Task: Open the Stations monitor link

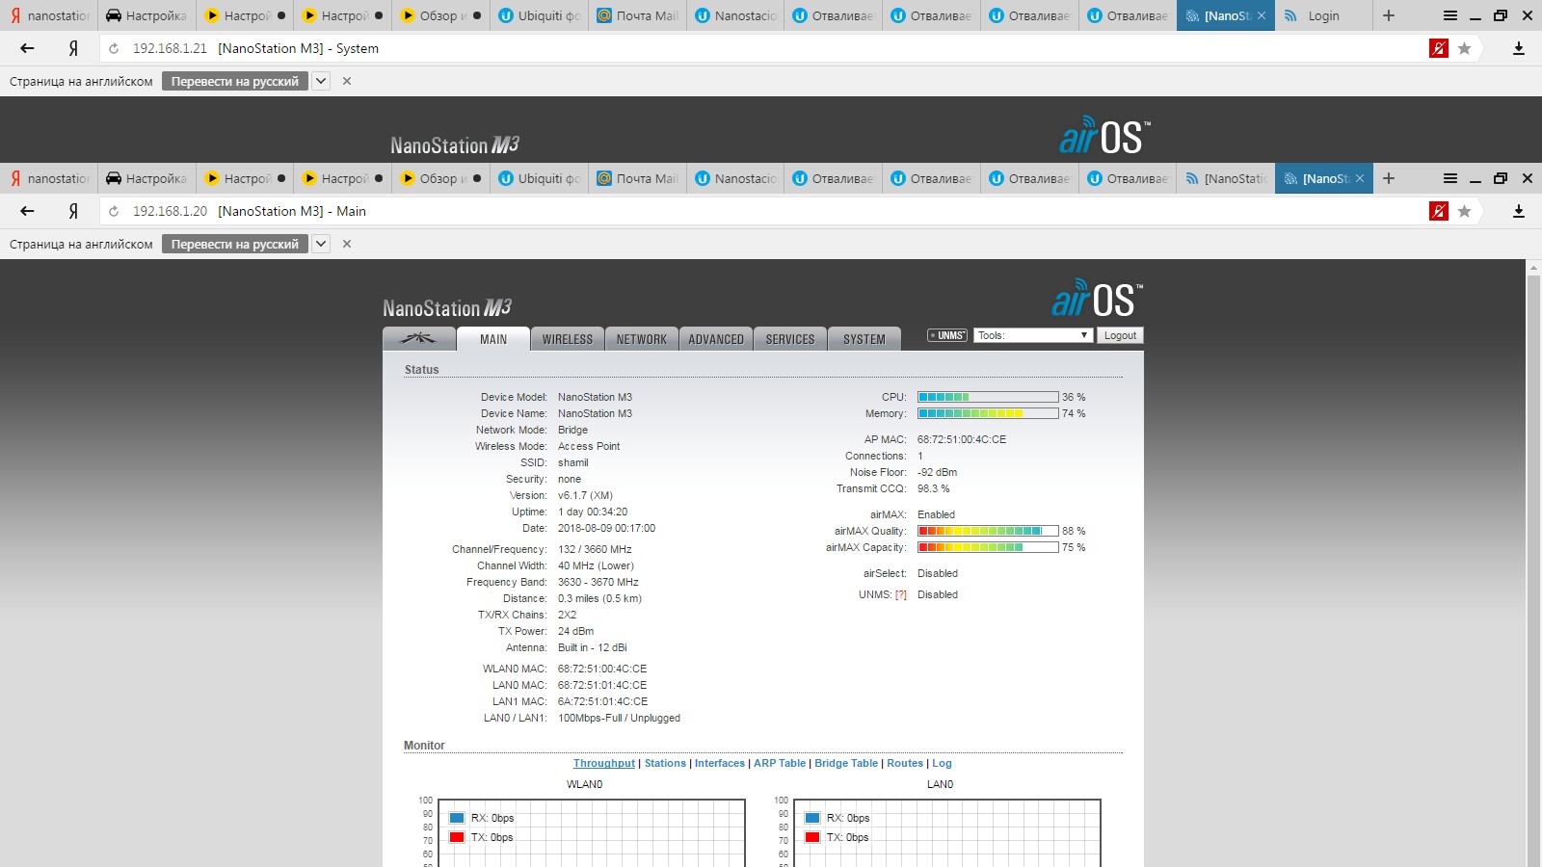Action: (665, 763)
